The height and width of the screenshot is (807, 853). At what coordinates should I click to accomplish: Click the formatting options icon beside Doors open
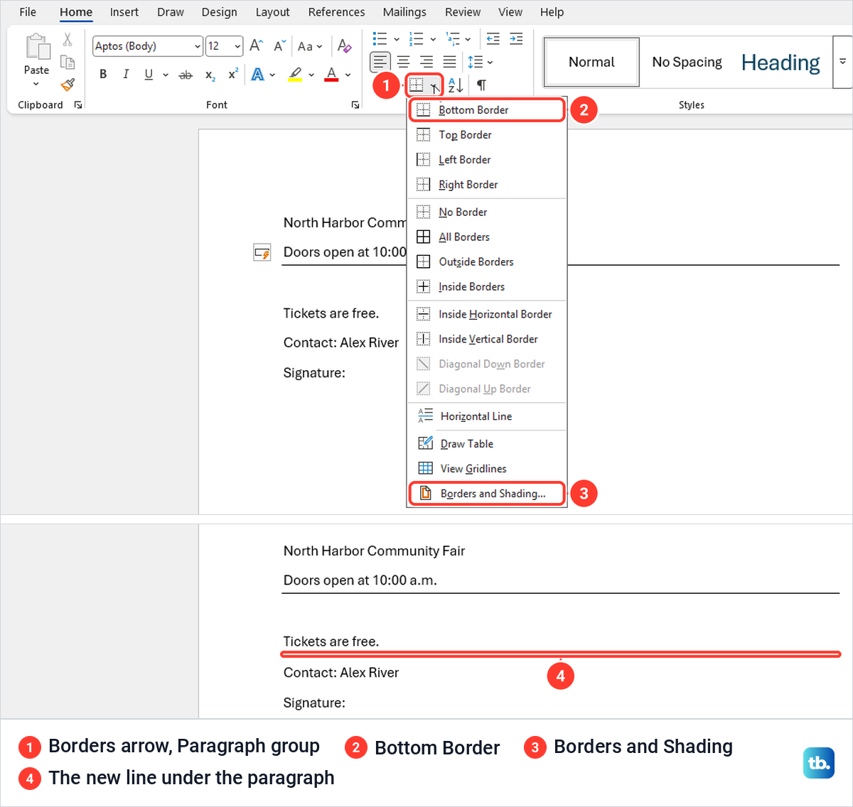coord(262,252)
